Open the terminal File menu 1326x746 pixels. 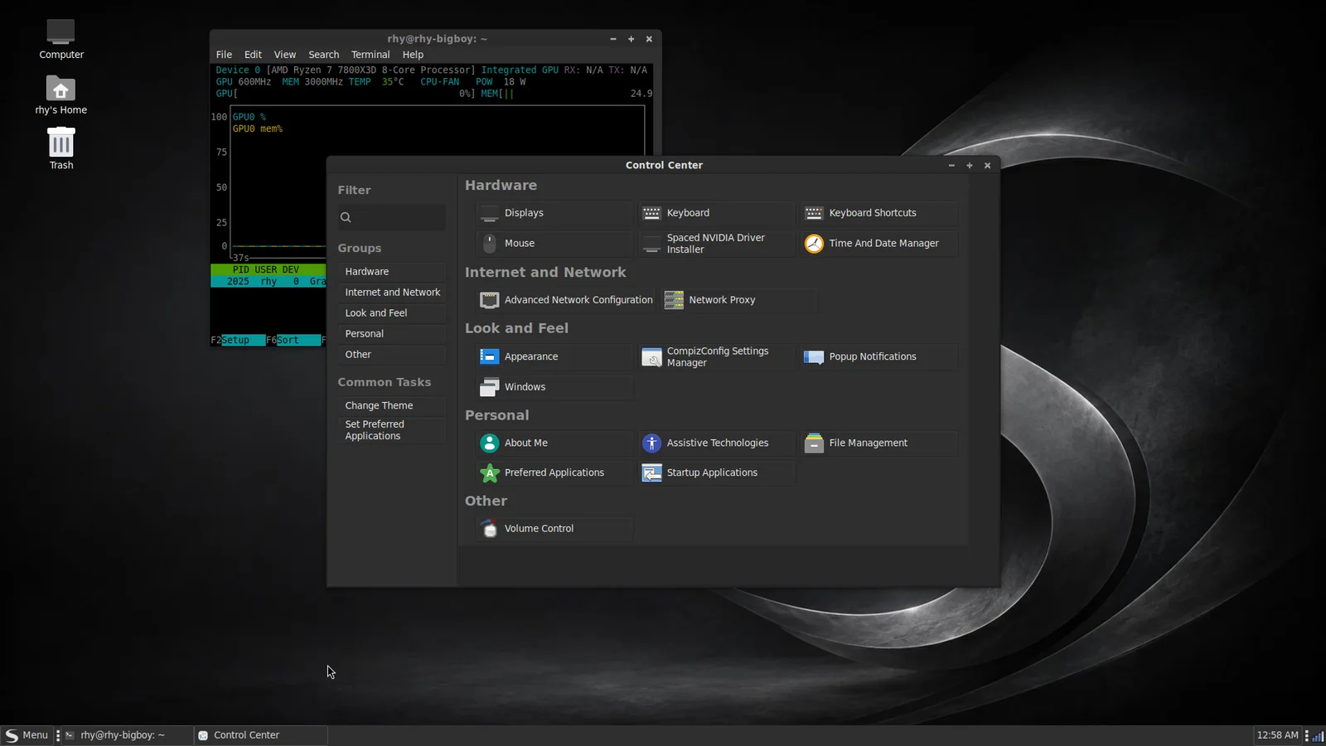tap(224, 55)
